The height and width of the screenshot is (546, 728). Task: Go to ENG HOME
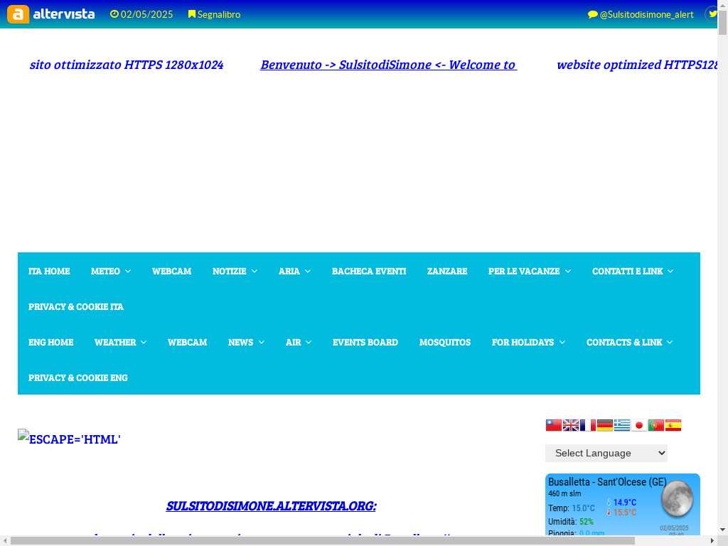pyautogui.click(x=51, y=342)
